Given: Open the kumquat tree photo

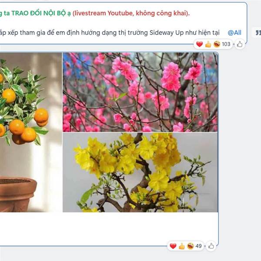Looking at the screenshot, I should coord(31,132).
